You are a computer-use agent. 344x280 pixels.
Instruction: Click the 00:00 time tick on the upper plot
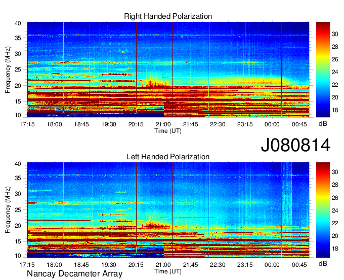pos(272,124)
